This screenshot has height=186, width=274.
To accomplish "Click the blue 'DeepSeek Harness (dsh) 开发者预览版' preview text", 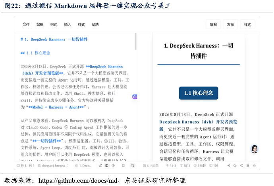I will click(198, 125).
